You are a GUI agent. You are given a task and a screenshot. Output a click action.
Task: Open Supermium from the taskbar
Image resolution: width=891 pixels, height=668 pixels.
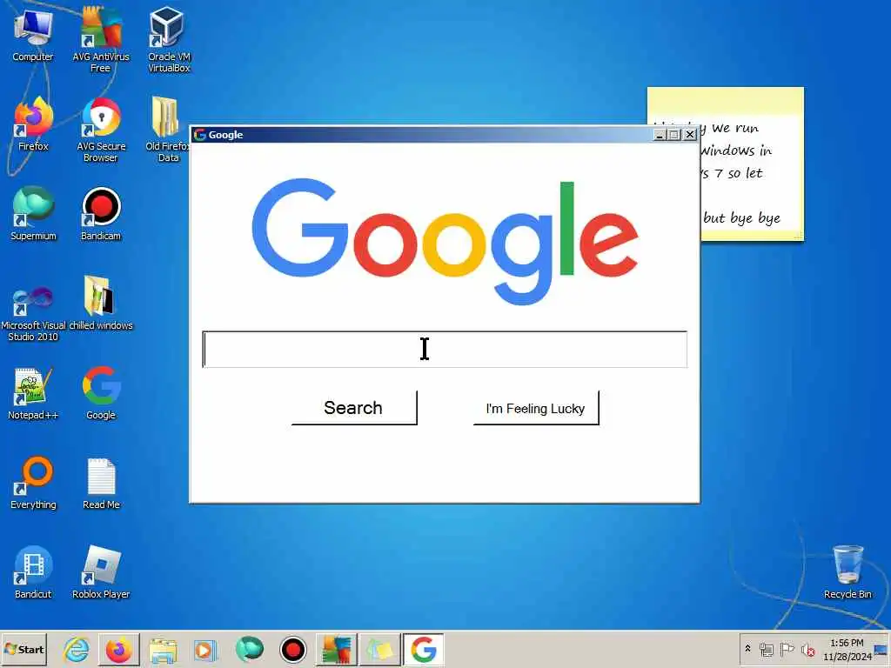pyautogui.click(x=249, y=650)
